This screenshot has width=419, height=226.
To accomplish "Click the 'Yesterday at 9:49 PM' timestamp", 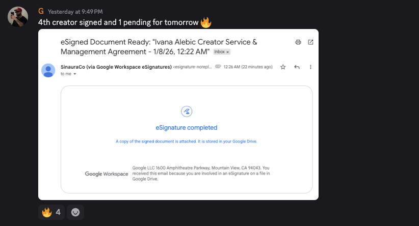I will pyautogui.click(x=75, y=12).
